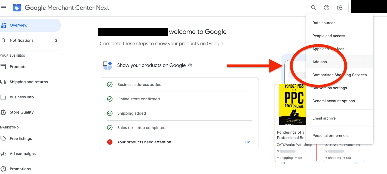Click the Google Merchant Center logo

[17, 8]
